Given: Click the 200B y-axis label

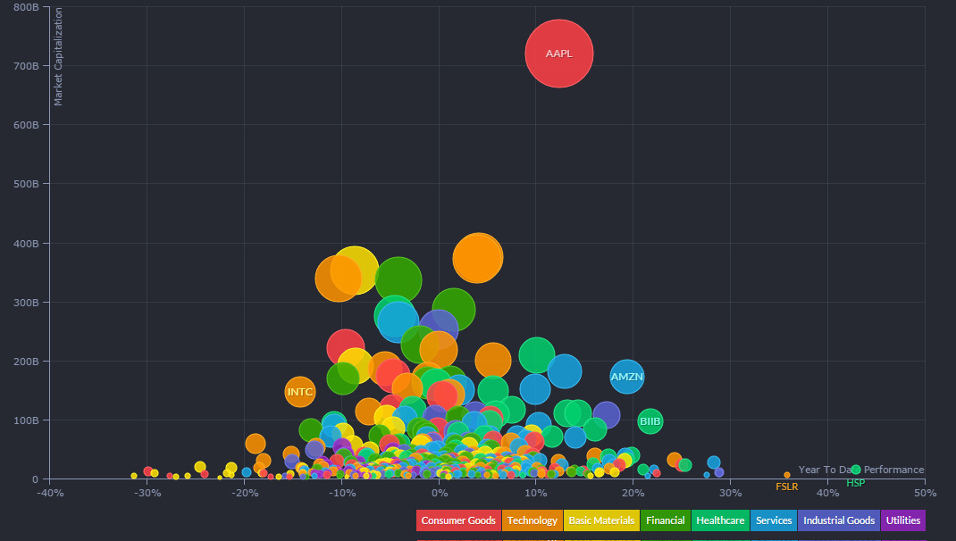Looking at the screenshot, I should pos(26,362).
